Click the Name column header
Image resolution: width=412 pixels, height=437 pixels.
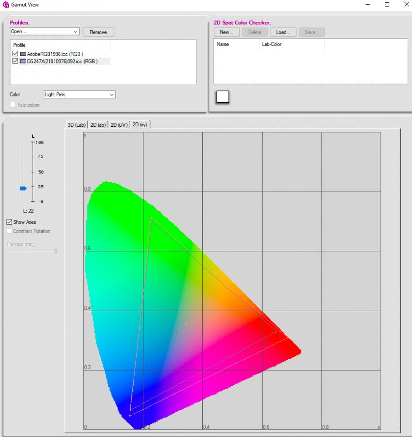click(x=236, y=44)
